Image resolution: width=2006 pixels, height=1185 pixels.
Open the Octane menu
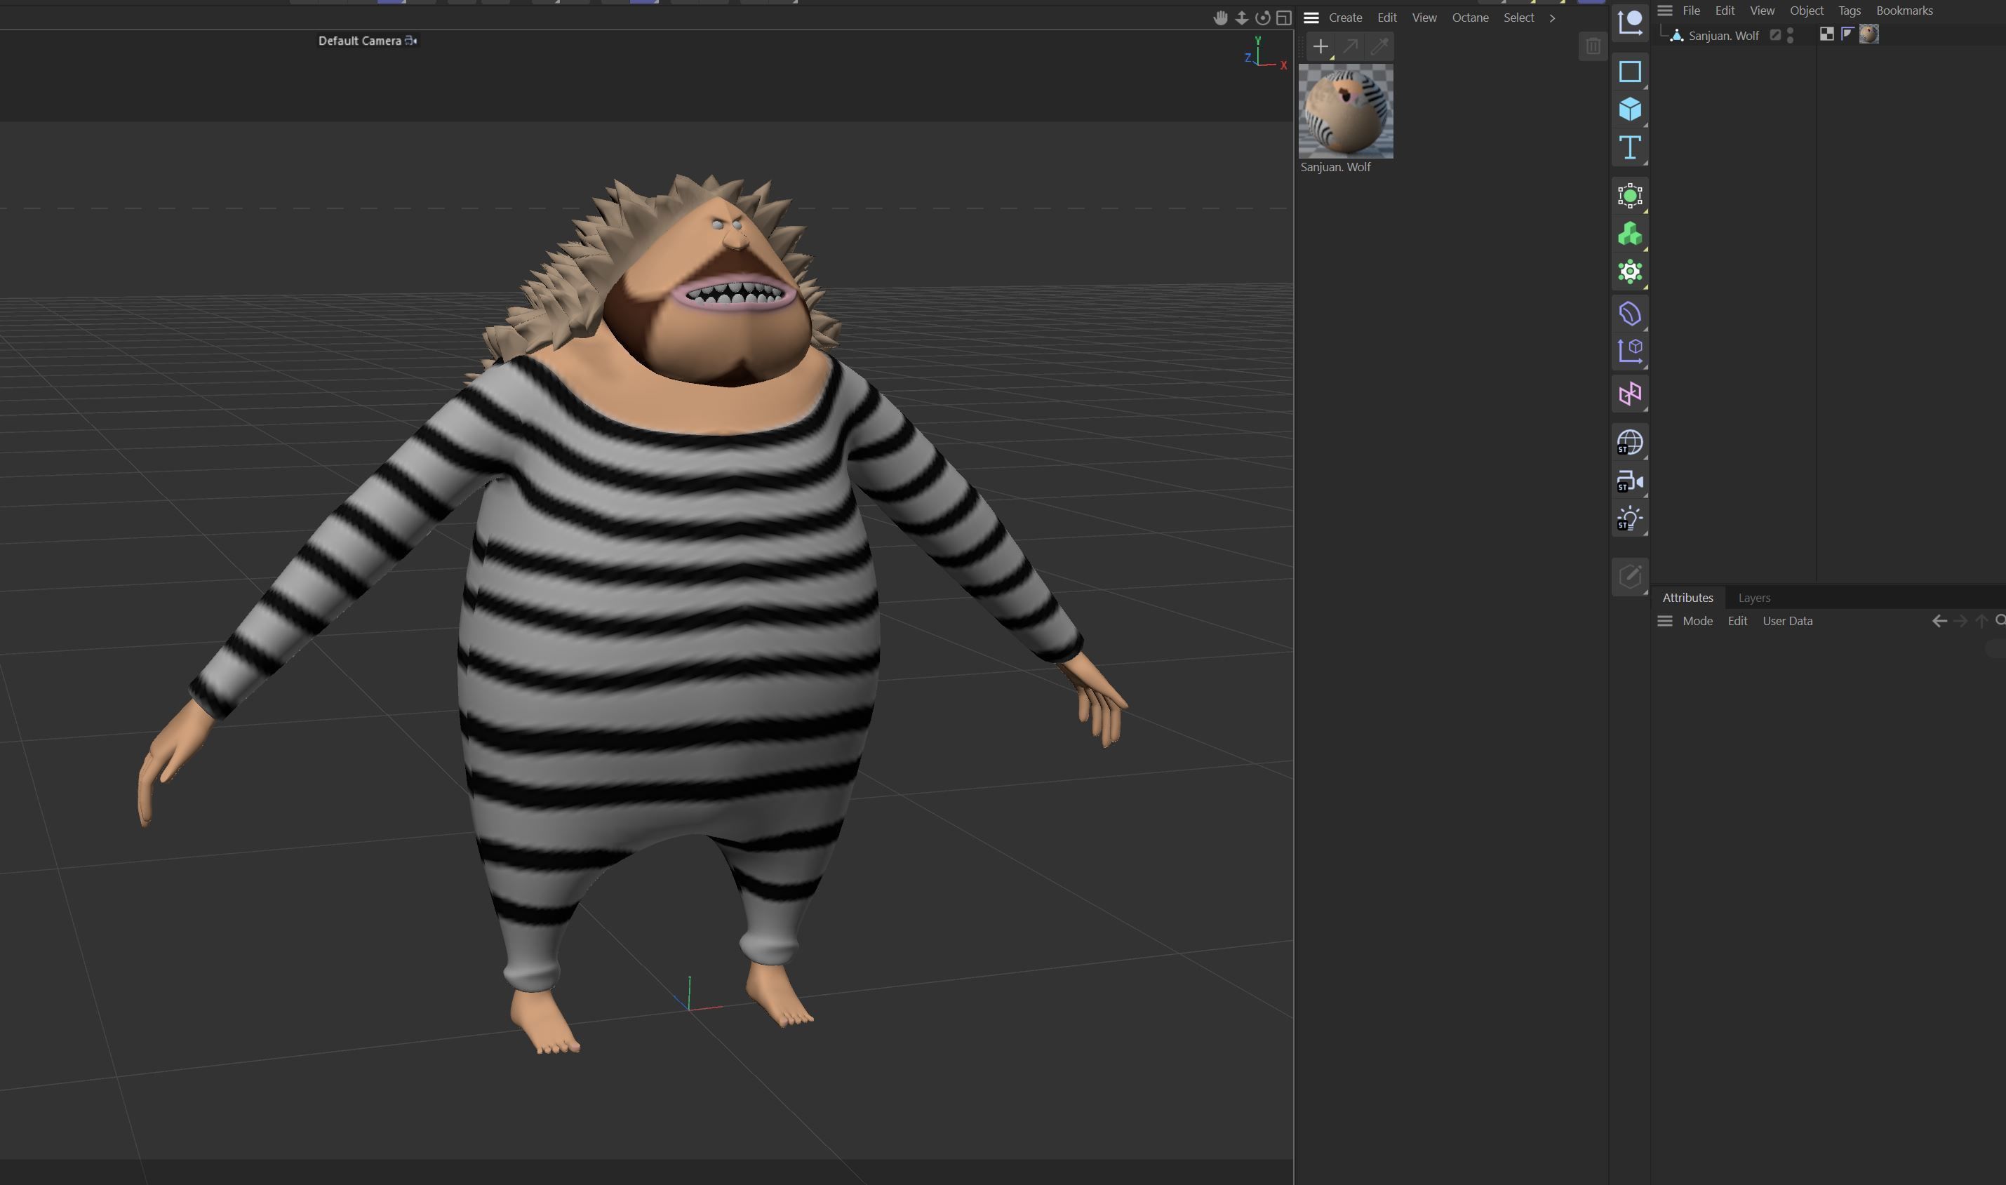(x=1469, y=18)
